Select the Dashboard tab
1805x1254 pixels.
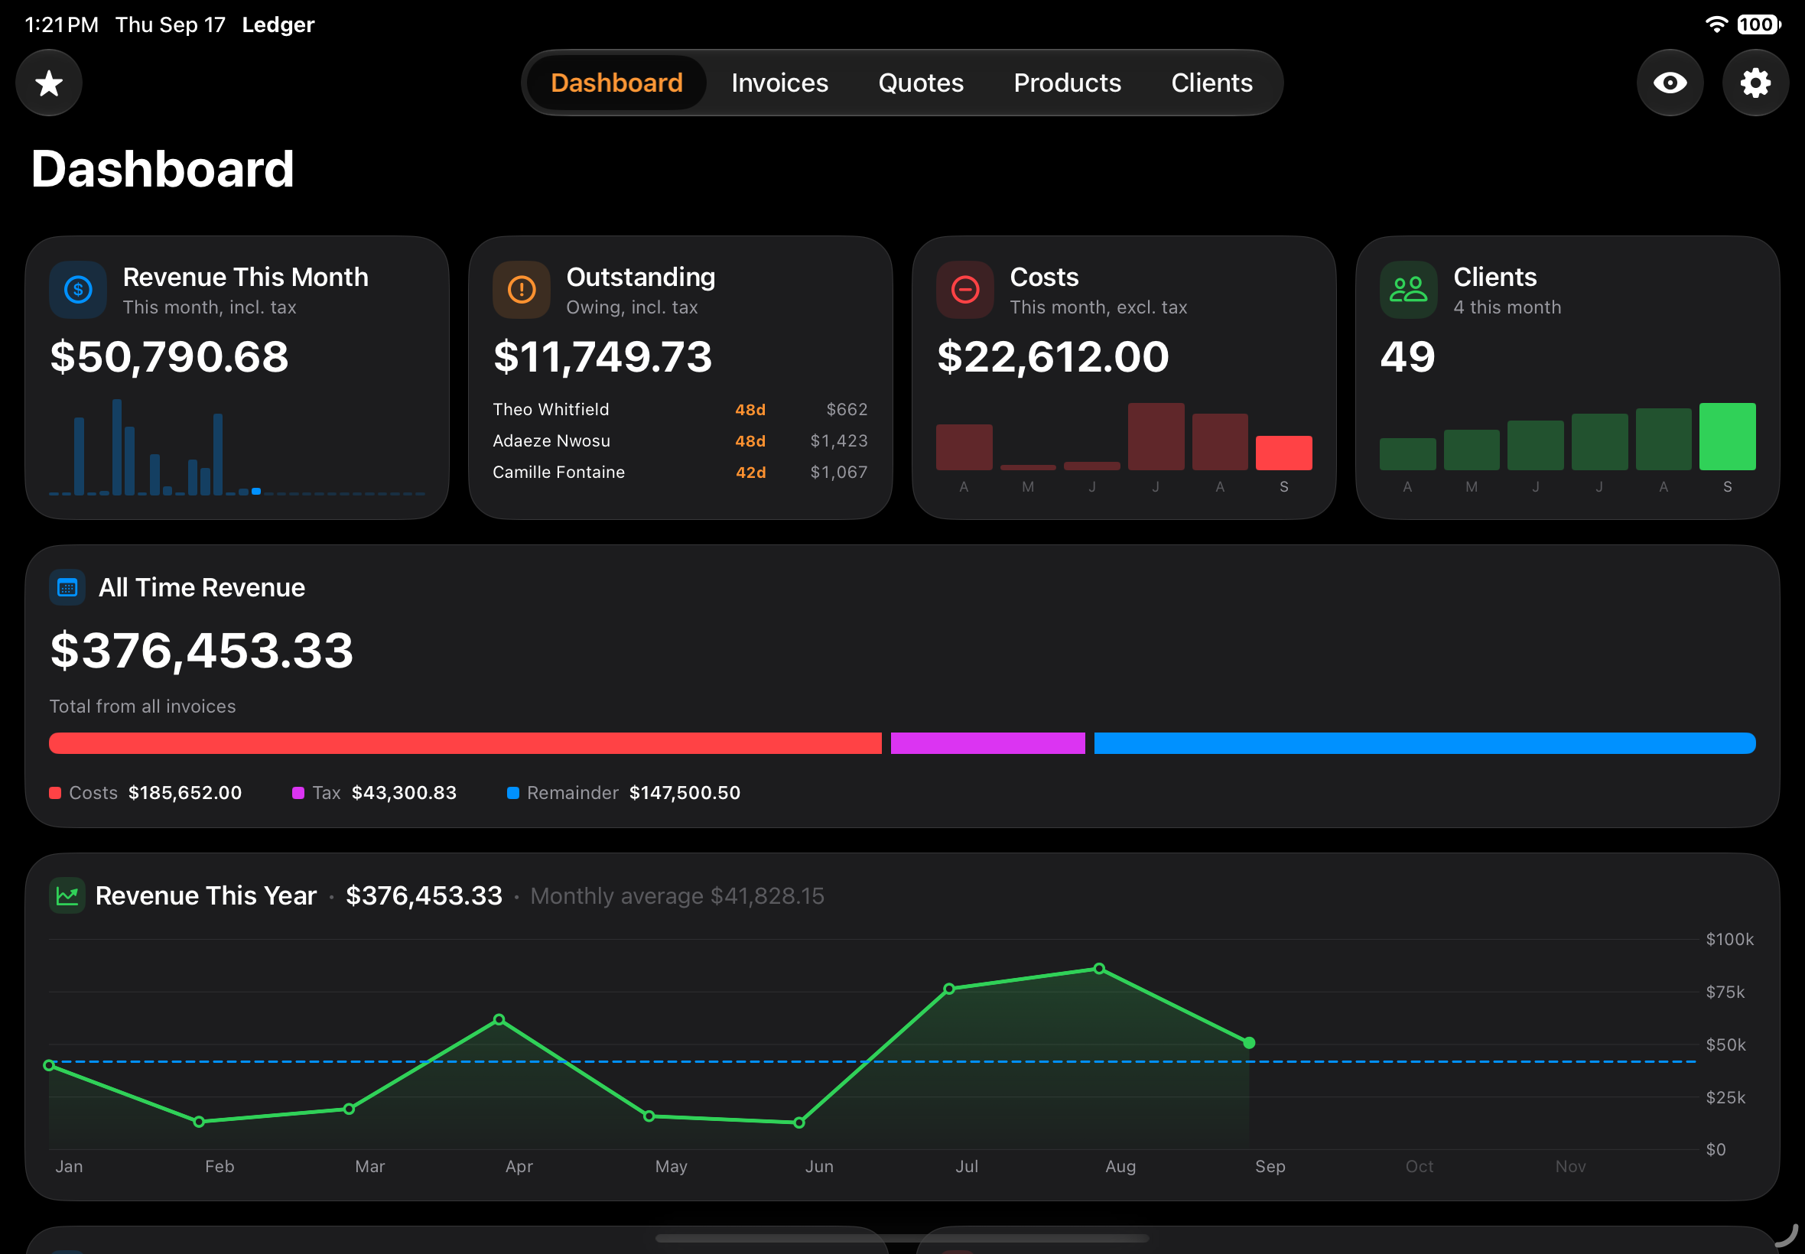coord(616,83)
